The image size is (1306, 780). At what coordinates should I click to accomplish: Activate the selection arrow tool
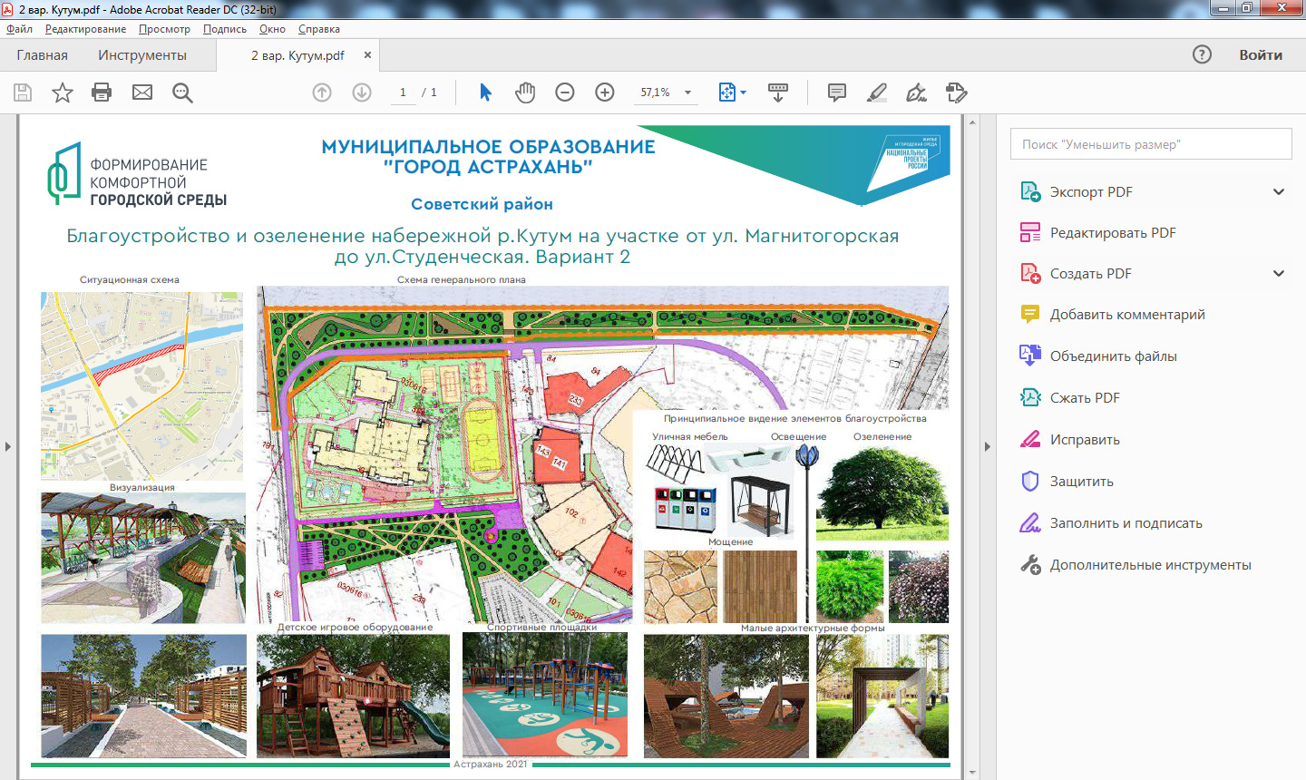click(x=485, y=93)
